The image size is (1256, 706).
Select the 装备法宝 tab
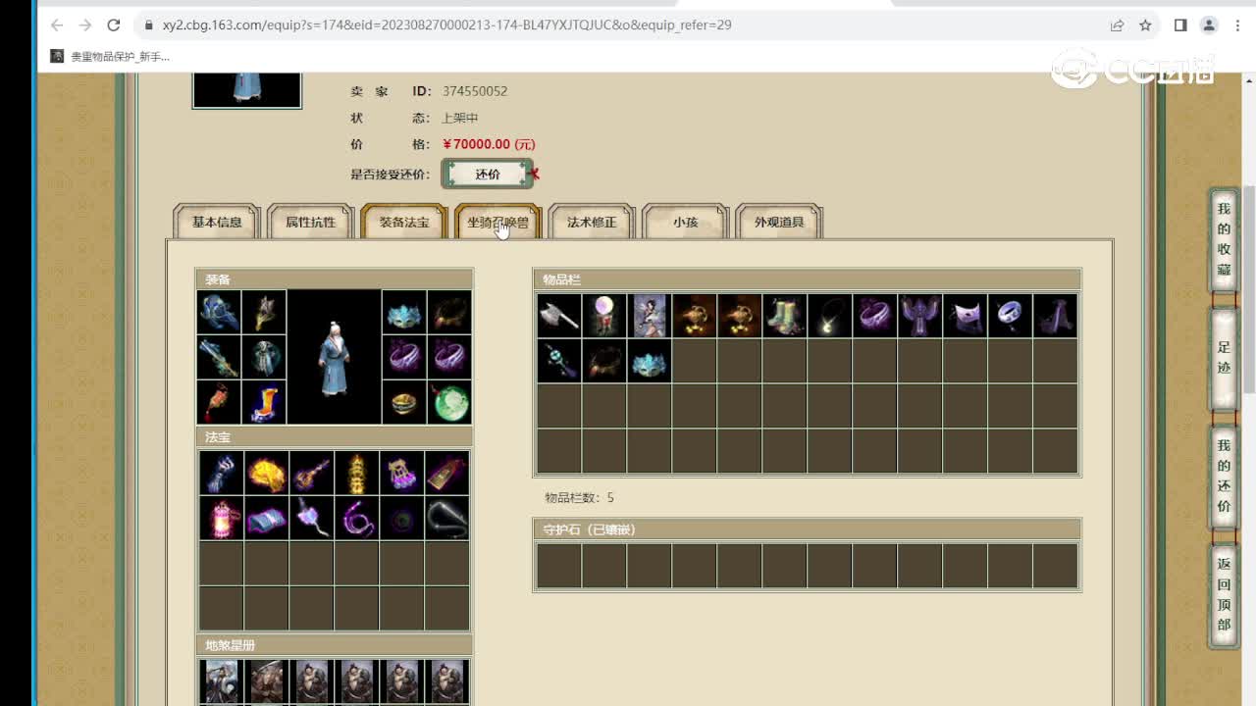[x=404, y=223]
